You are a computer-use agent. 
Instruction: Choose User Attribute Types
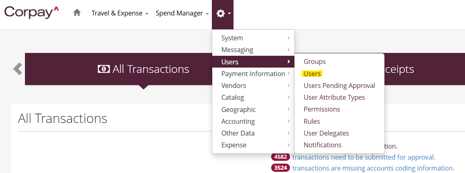click(334, 97)
